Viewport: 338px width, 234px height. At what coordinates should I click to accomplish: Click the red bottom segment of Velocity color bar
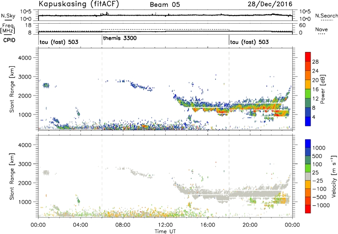point(308,209)
